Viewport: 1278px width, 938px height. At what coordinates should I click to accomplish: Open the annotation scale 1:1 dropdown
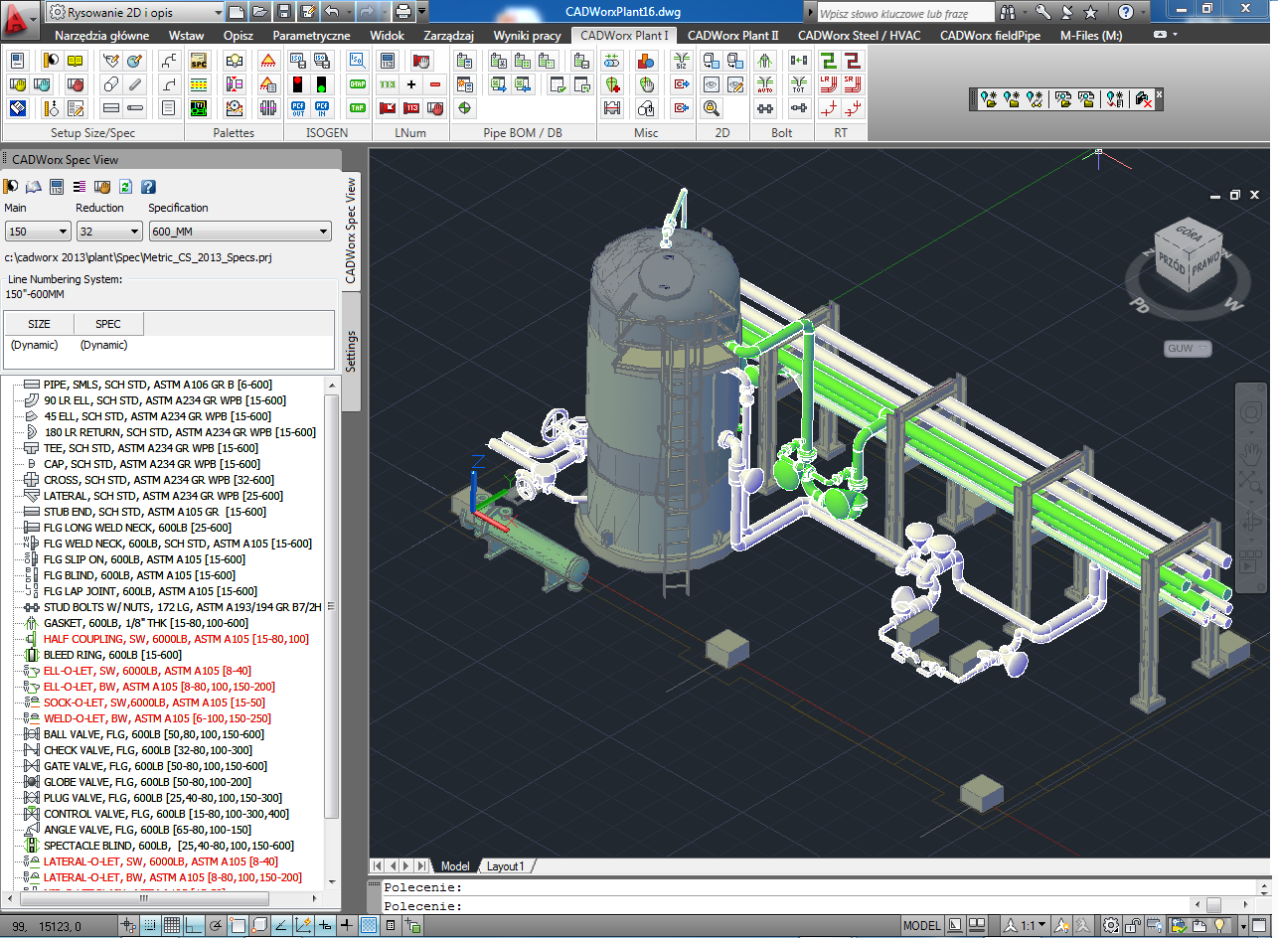(x=1024, y=926)
